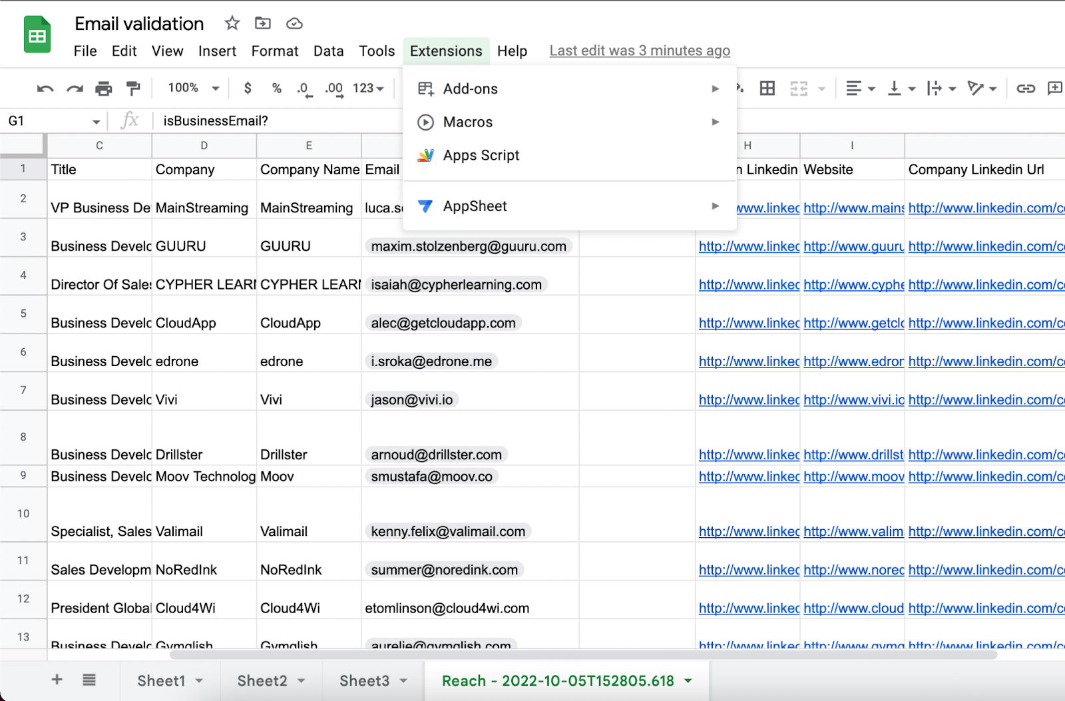Click the Drillster cell in column E
Screen dimensions: 1065x701
pos(309,438)
